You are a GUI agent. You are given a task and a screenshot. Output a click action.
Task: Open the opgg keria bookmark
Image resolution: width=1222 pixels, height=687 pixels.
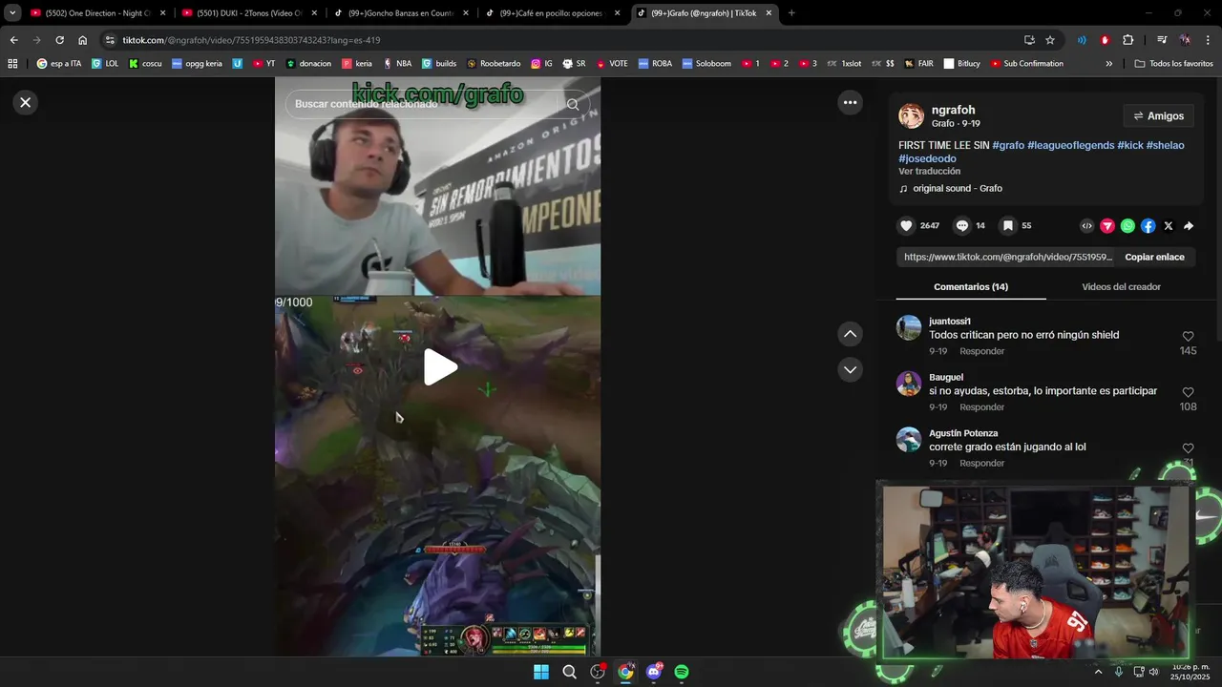tap(197, 64)
